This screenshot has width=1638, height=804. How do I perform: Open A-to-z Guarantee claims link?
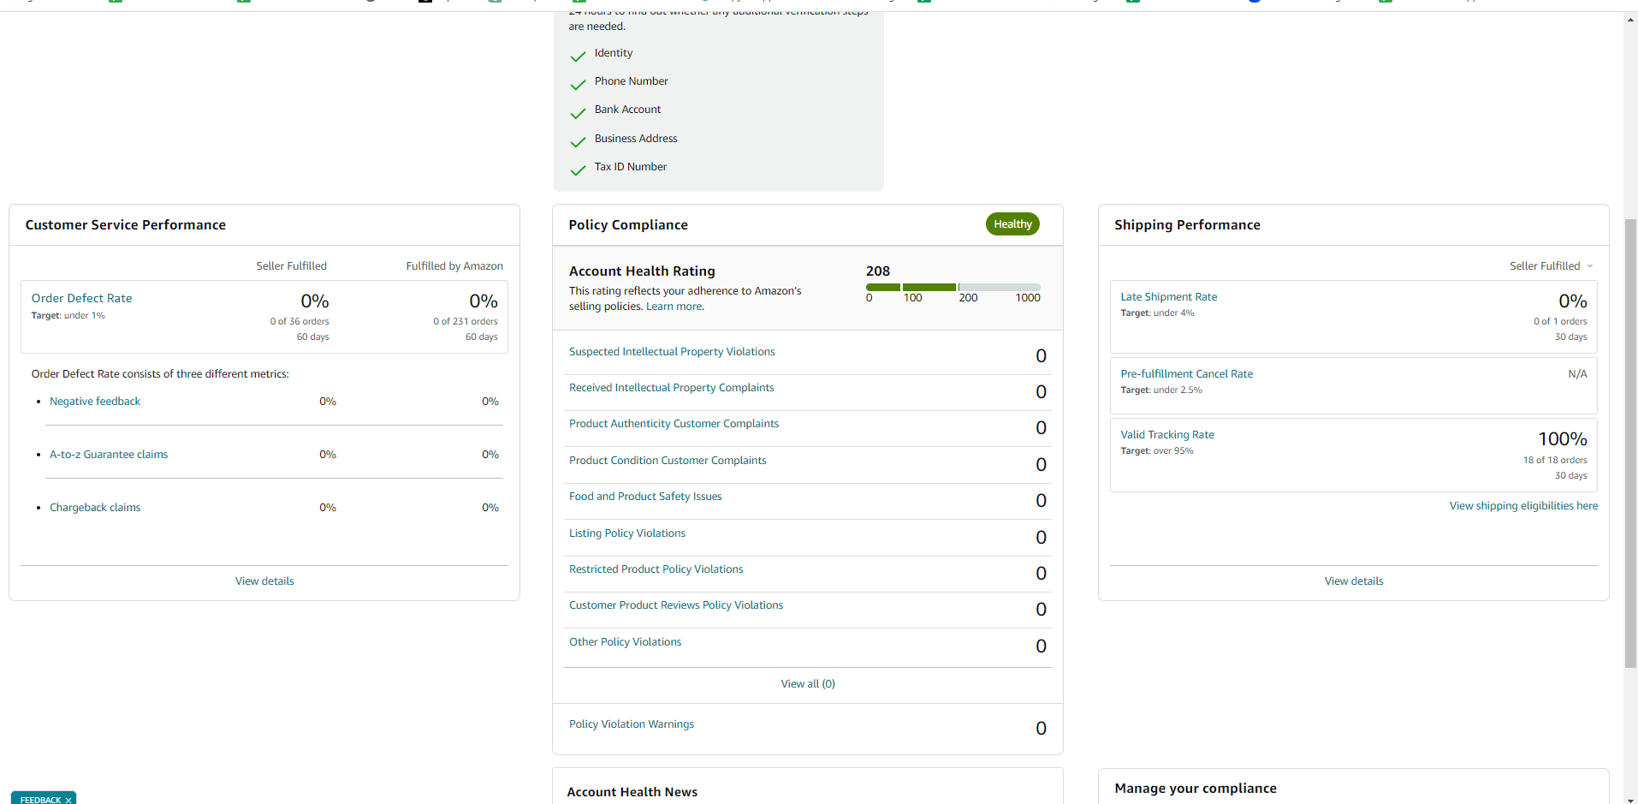(x=109, y=455)
